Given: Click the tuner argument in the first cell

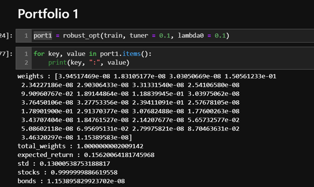Looking at the screenshot, I should tap(150, 36).
